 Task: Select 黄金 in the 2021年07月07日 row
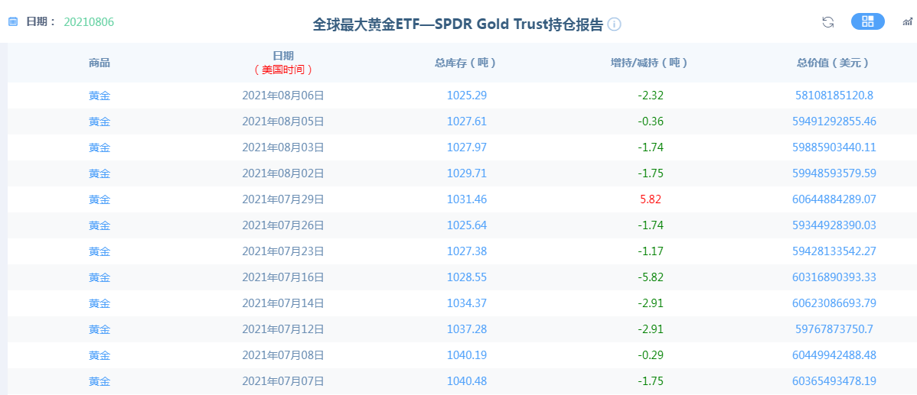[x=100, y=381]
